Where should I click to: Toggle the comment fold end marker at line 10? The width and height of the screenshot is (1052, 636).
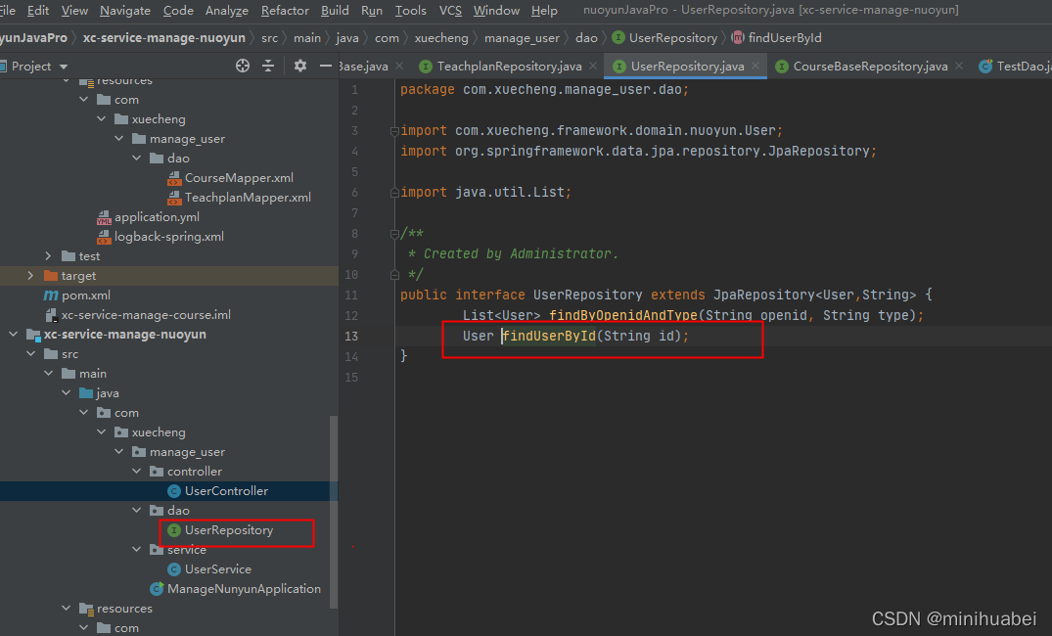click(x=394, y=275)
